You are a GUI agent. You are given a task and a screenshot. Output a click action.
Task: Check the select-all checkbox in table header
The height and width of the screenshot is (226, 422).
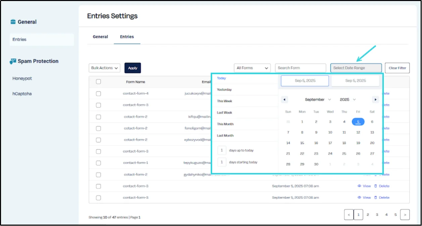coord(98,81)
